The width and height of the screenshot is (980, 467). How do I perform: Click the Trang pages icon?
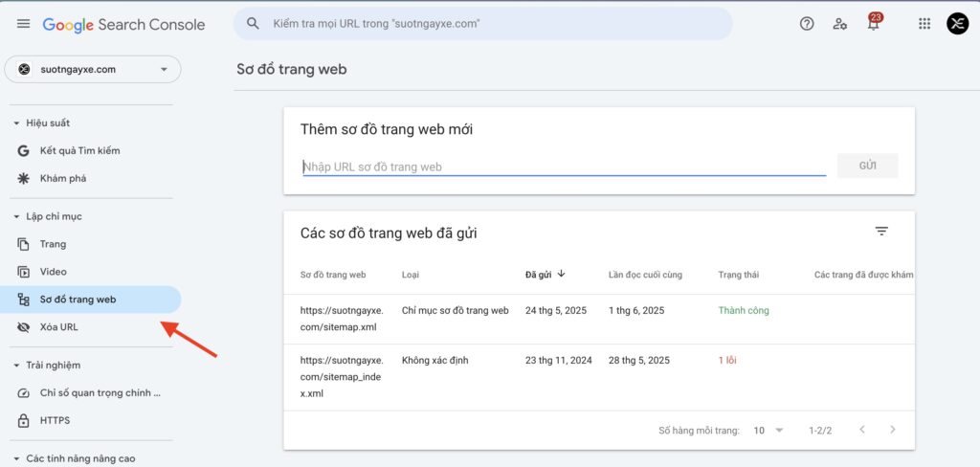23,244
